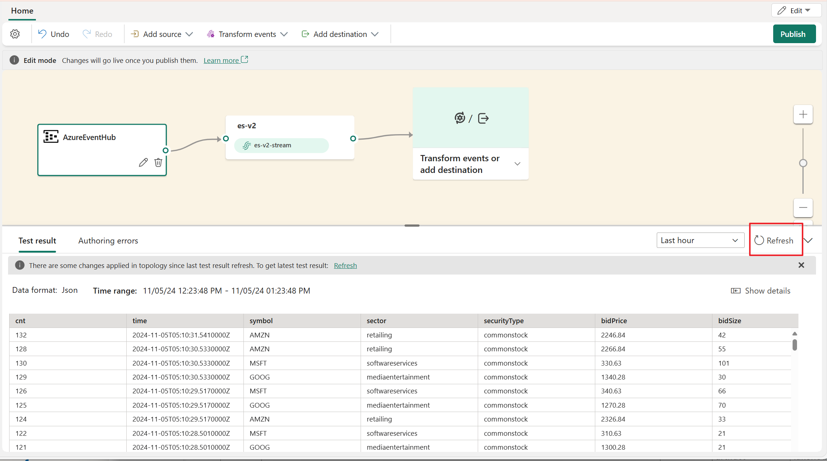Select the Test result tab

[x=36, y=241]
